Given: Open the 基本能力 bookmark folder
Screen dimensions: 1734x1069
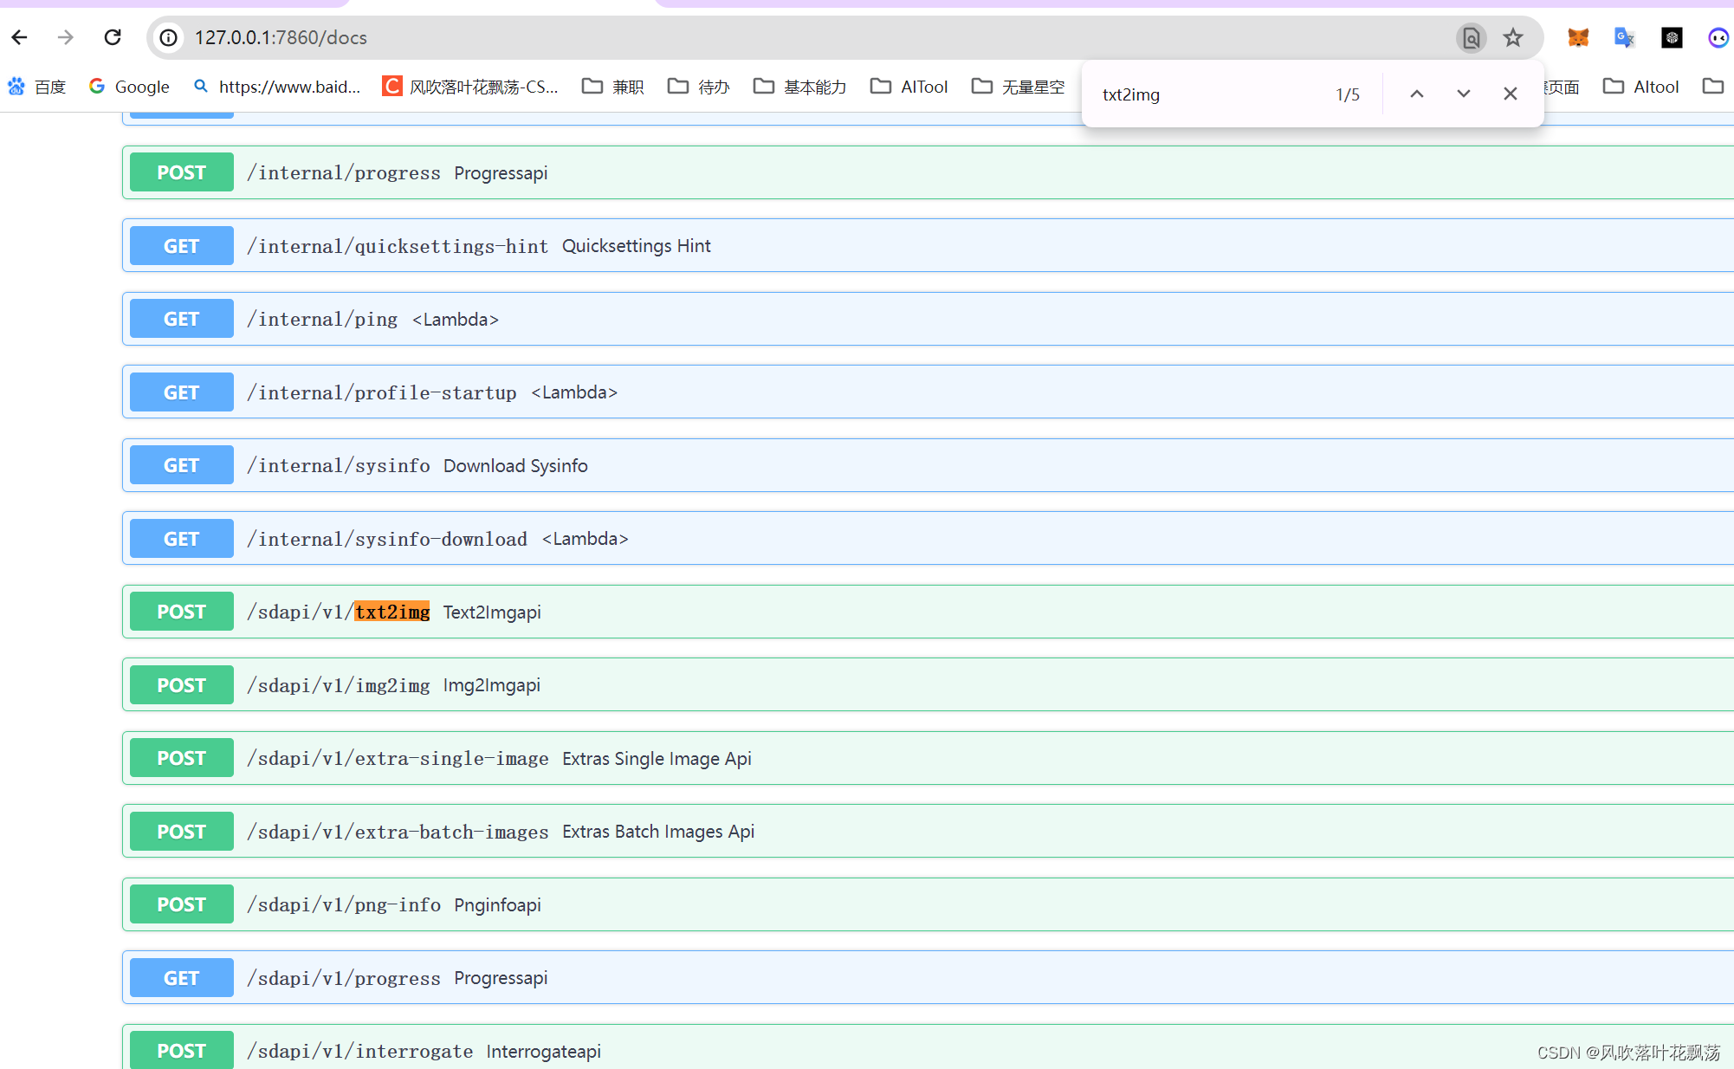Looking at the screenshot, I should coord(799,87).
